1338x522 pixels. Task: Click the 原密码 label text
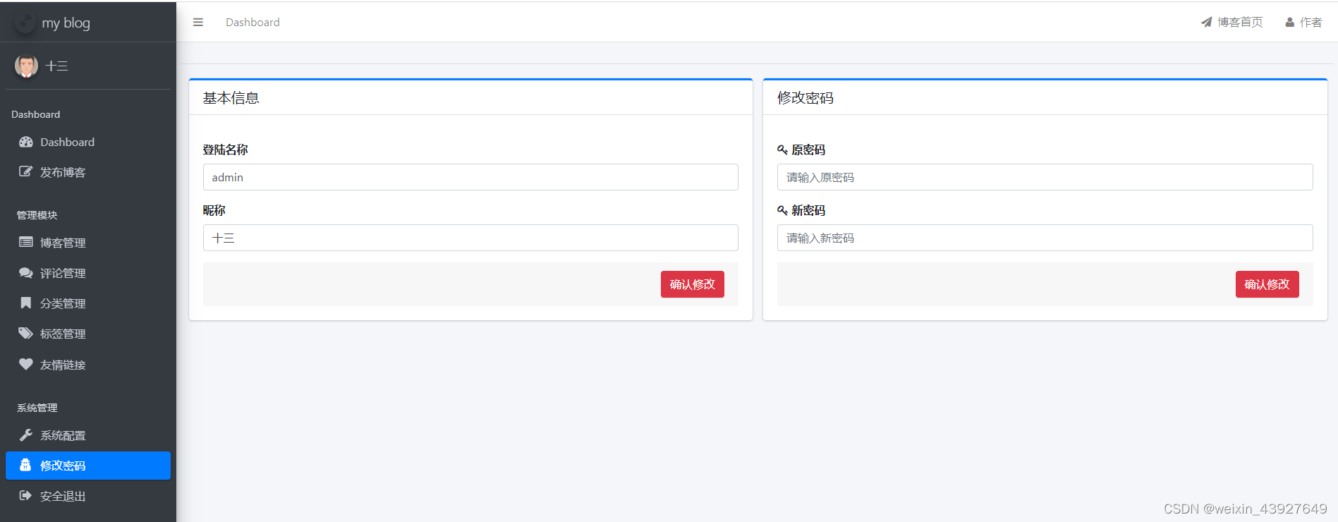[x=808, y=150]
